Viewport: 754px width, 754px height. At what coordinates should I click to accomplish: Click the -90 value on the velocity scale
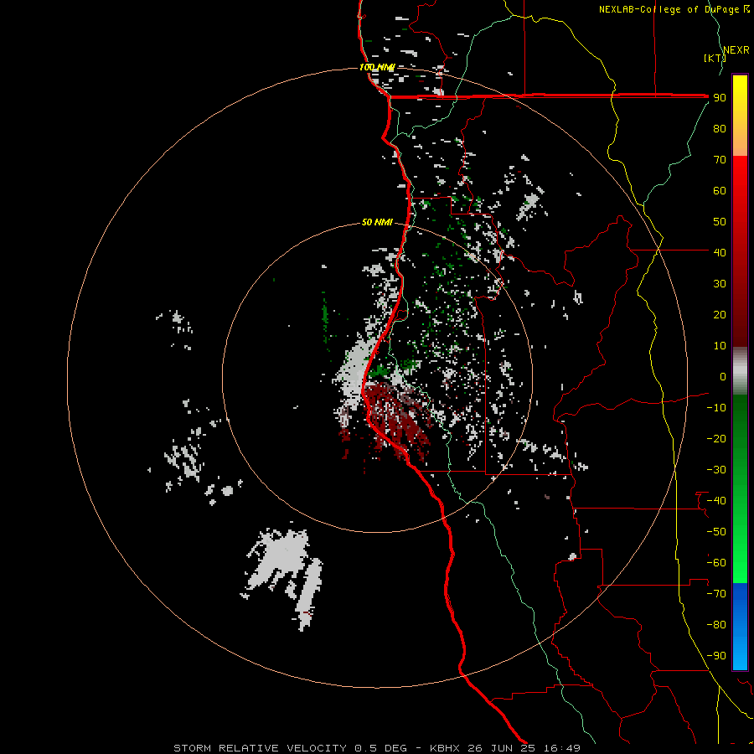tap(716, 656)
